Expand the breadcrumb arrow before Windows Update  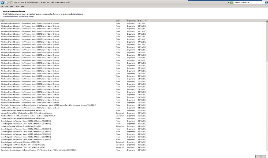[42, 2]
